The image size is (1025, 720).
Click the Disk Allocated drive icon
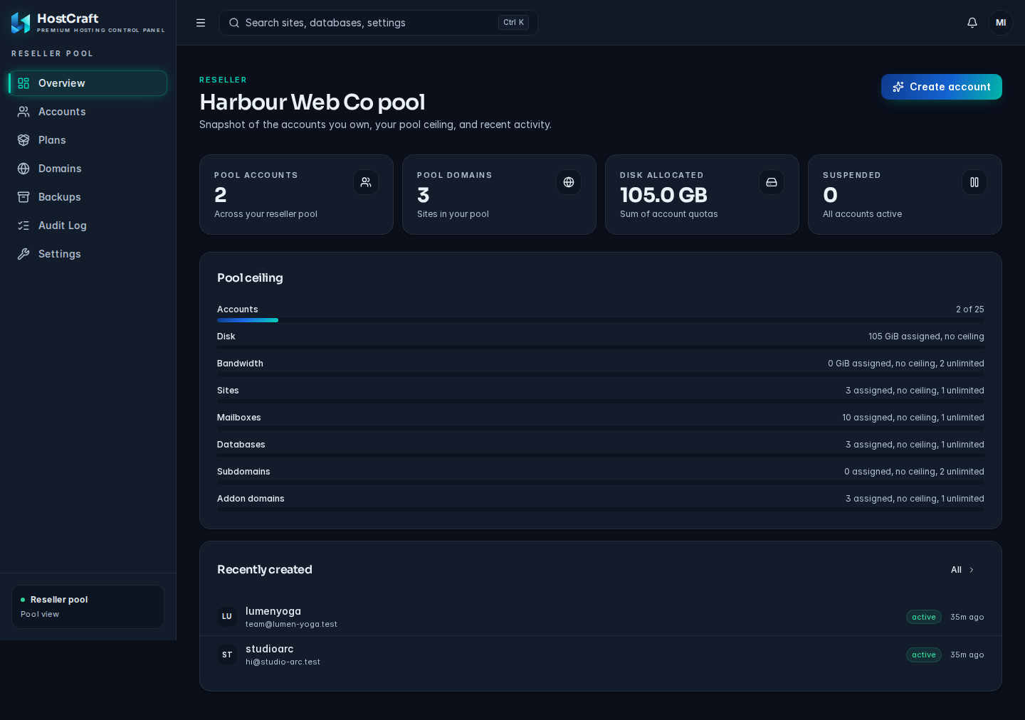click(772, 182)
